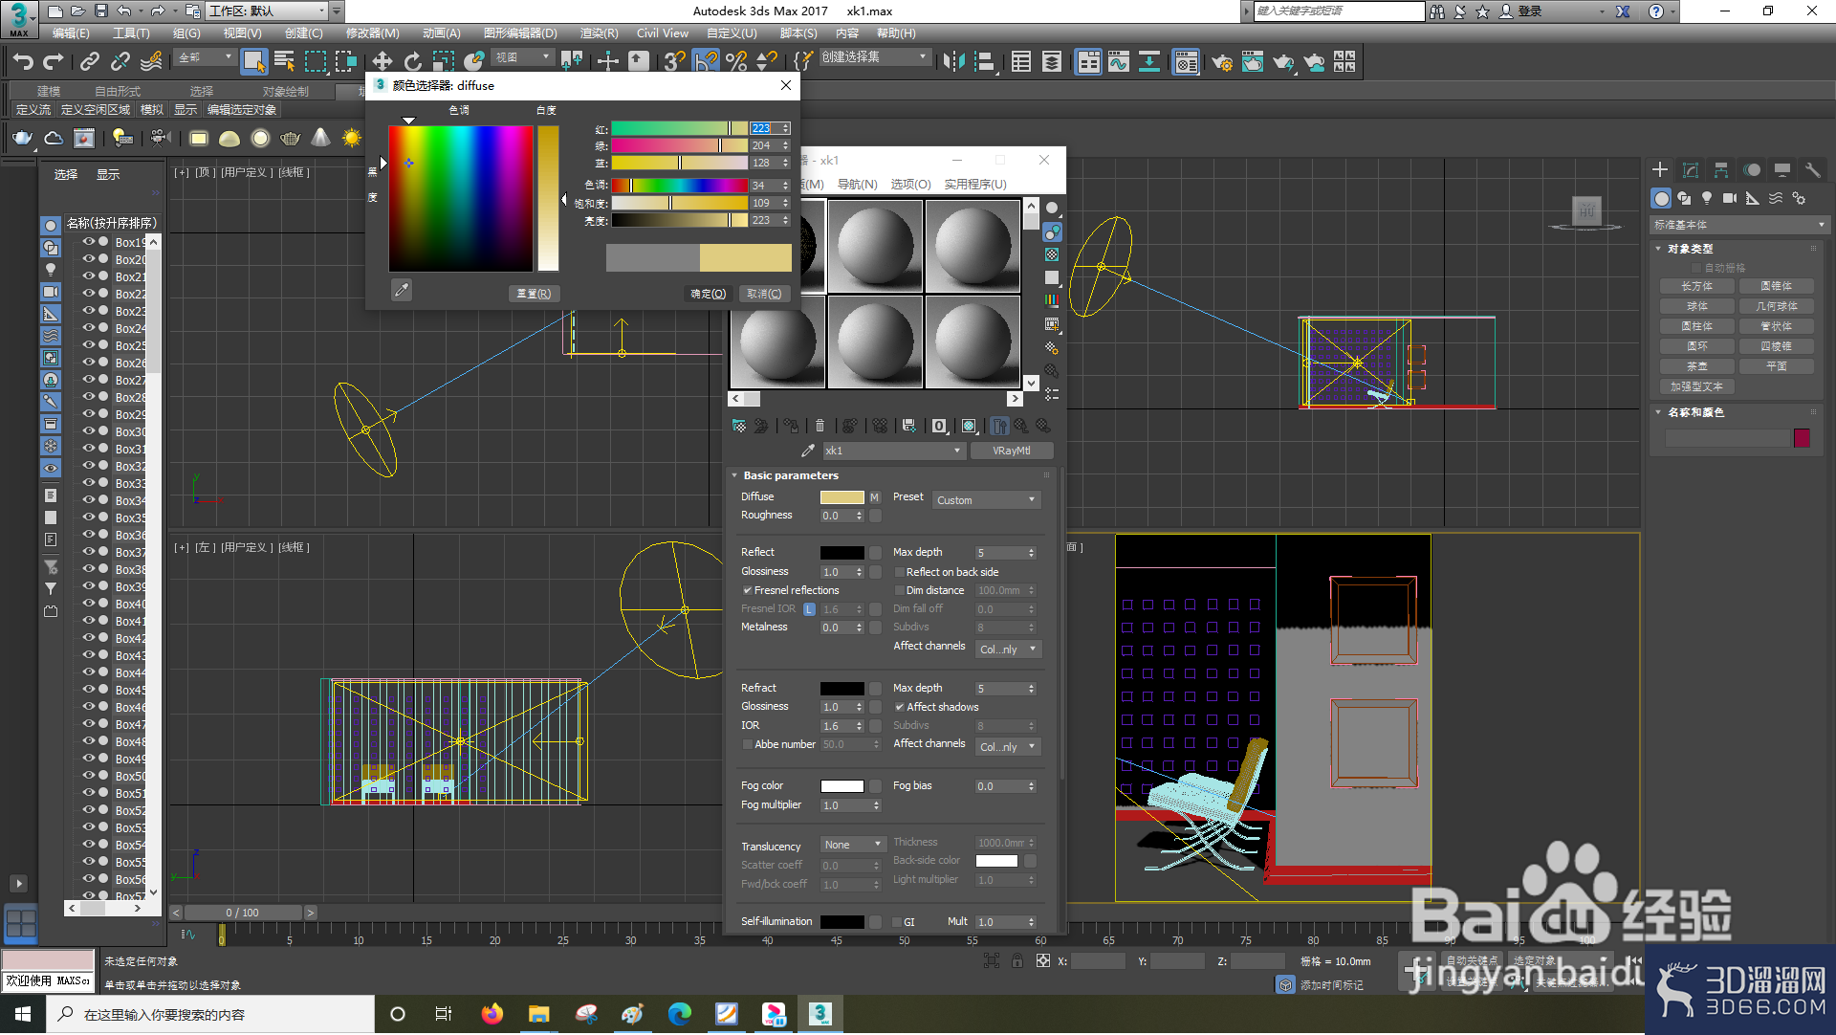Click 重置(R) in color selector
Image resolution: width=1836 pixels, height=1035 pixels.
point(534,295)
